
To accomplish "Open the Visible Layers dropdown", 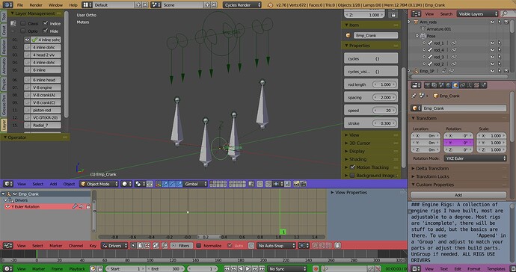I will (x=478, y=13).
